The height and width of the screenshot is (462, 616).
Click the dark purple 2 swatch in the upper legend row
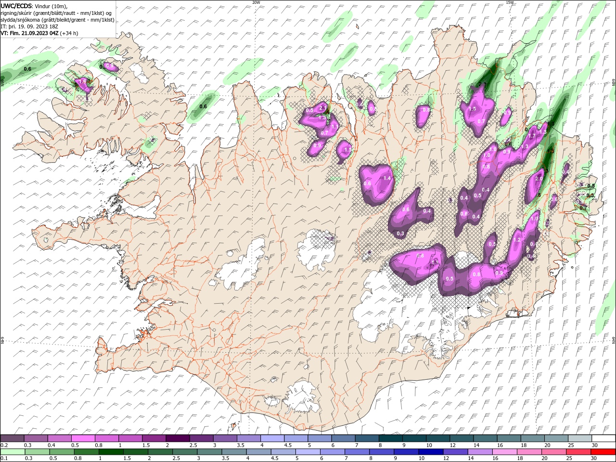(178, 438)
